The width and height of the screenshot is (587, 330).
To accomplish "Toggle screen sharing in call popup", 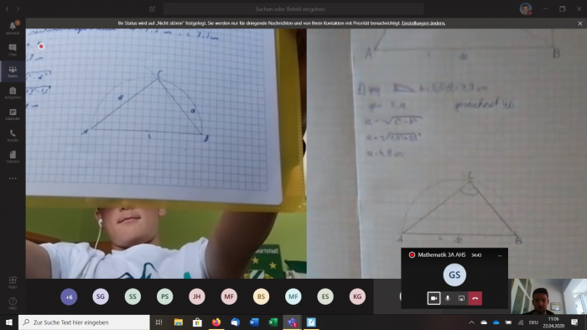I will [x=461, y=298].
